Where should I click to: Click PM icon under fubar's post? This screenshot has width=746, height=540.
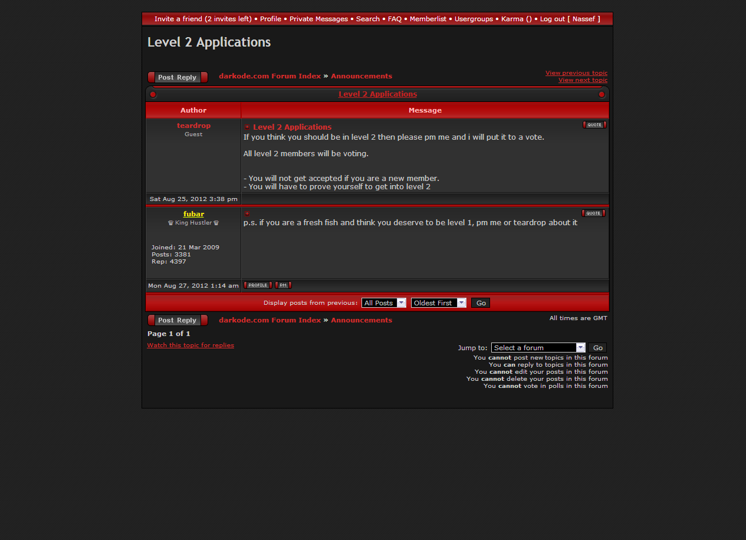tap(282, 285)
